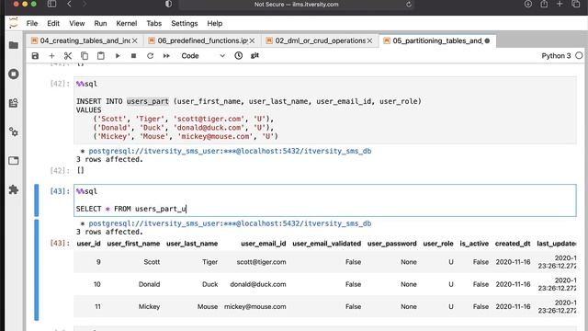
Task: Save the notebook with the floppy disk icon
Action: [35, 56]
